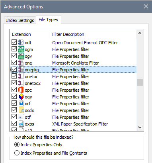Uncheck the onetoc extension checkbox
The width and height of the screenshot is (152, 163).
click(14, 76)
